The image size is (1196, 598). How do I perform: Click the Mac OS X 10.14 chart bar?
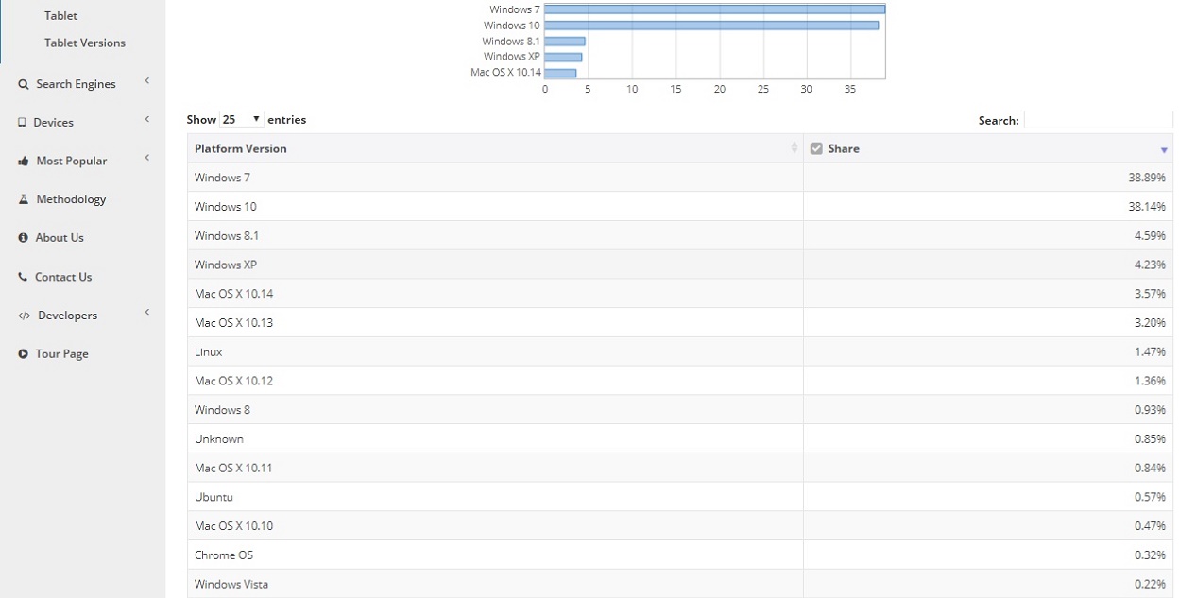560,73
